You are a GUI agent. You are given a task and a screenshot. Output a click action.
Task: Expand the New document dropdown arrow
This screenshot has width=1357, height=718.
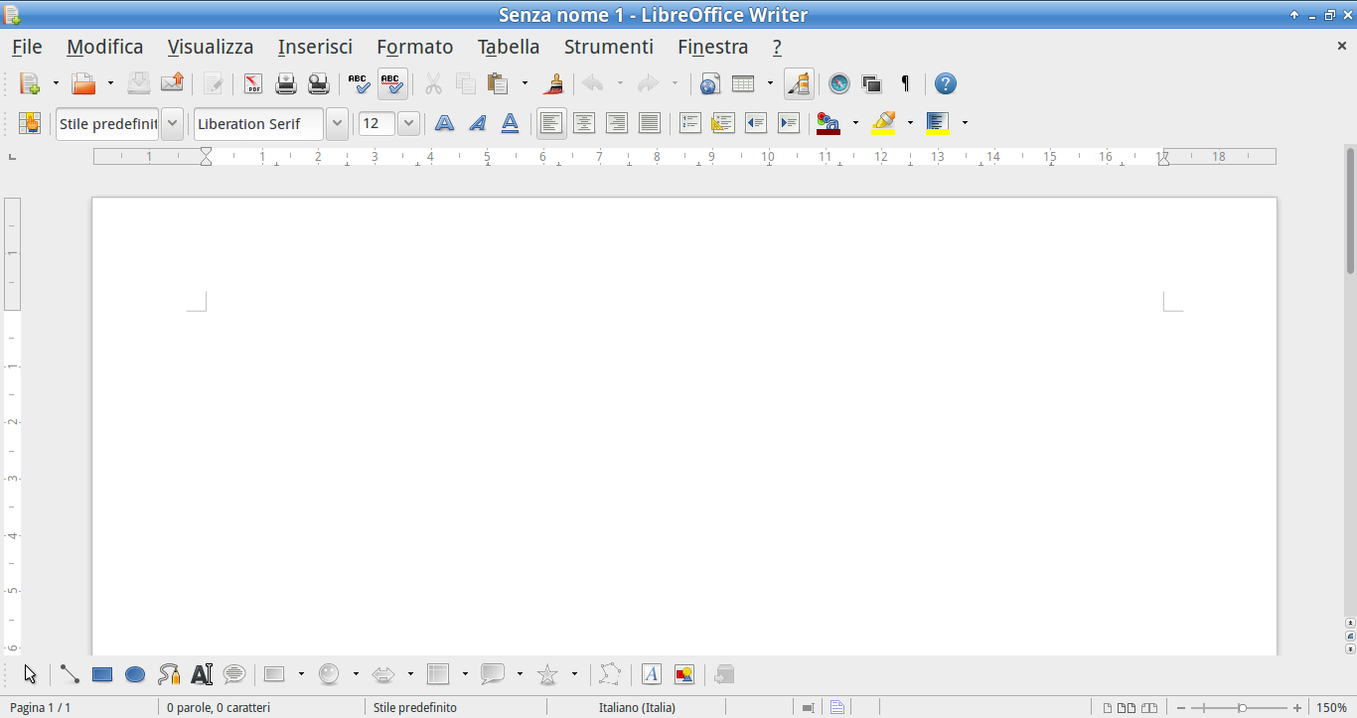click(56, 84)
